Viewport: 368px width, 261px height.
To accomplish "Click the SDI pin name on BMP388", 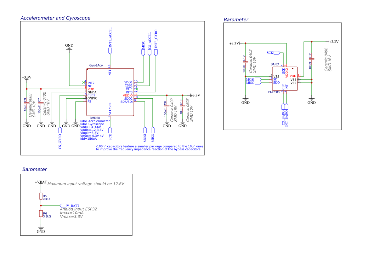I will (276, 80).
